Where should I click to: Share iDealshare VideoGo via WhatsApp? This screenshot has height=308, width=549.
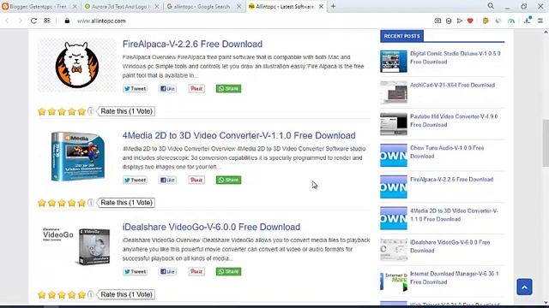point(228,272)
